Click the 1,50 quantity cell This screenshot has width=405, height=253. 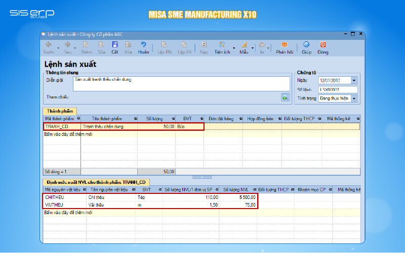click(191, 205)
